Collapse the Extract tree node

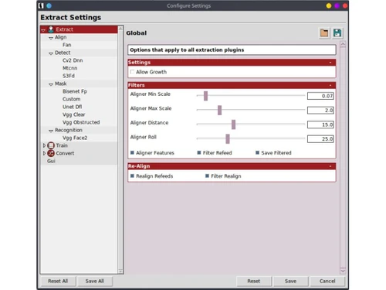click(x=43, y=30)
